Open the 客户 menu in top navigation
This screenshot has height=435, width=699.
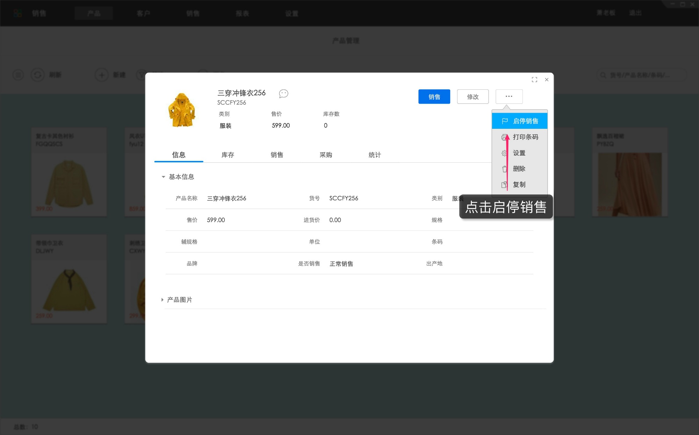pos(144,13)
